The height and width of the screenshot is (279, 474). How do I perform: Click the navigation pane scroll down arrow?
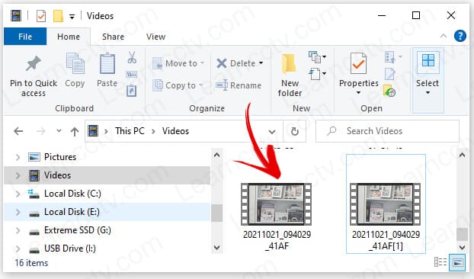tap(216, 247)
